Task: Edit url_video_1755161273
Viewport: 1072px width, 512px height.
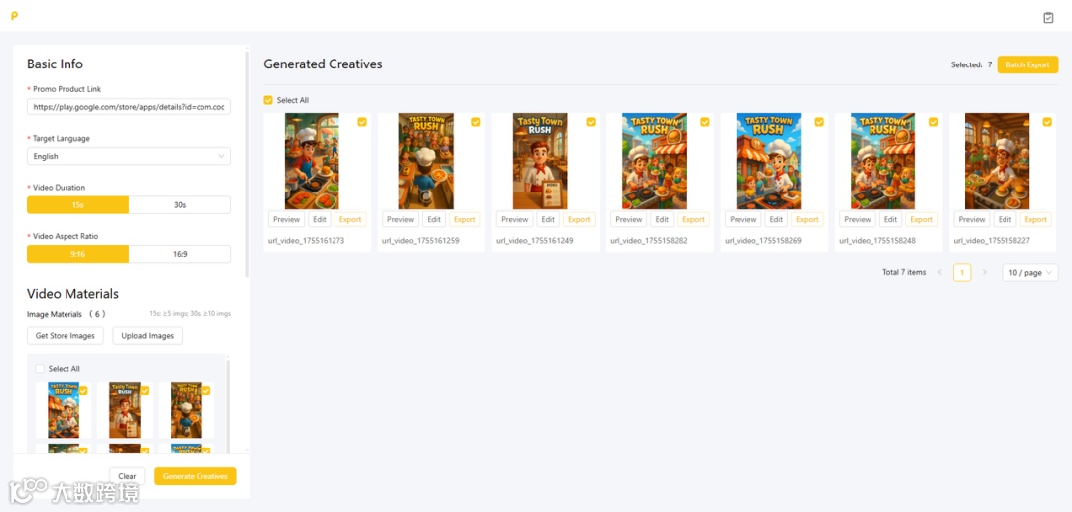Action: point(320,219)
